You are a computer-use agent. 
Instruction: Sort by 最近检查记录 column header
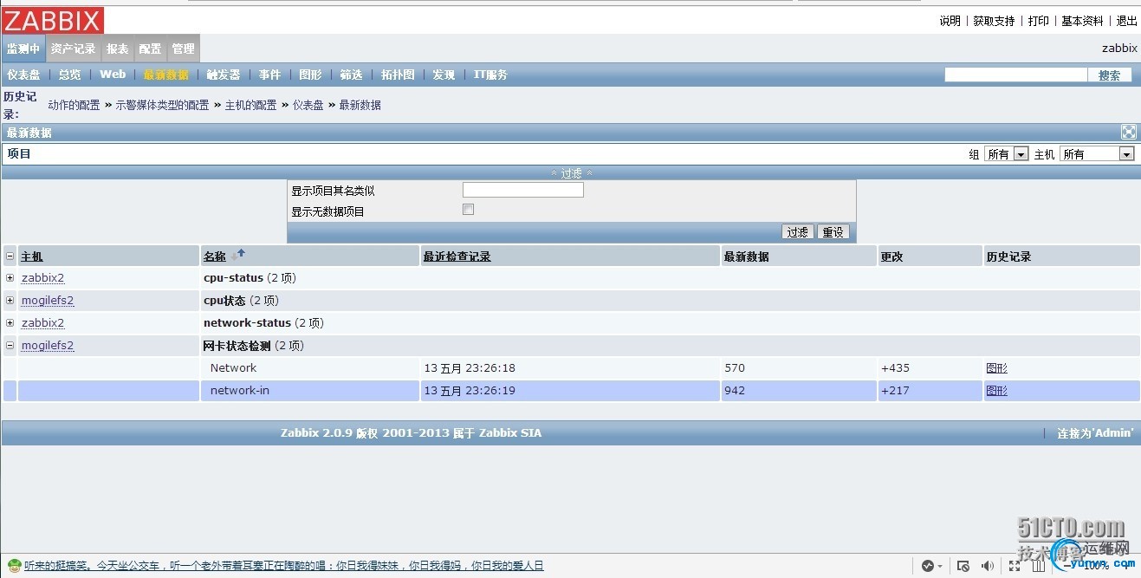click(x=457, y=257)
